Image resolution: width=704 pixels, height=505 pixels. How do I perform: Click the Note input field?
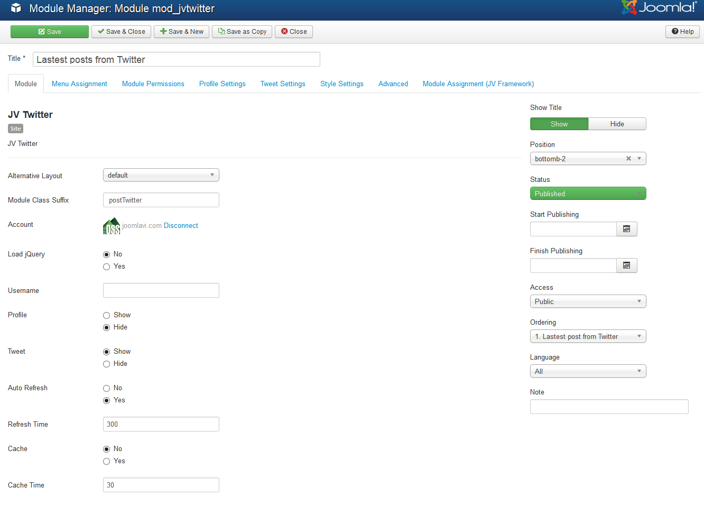click(x=609, y=407)
